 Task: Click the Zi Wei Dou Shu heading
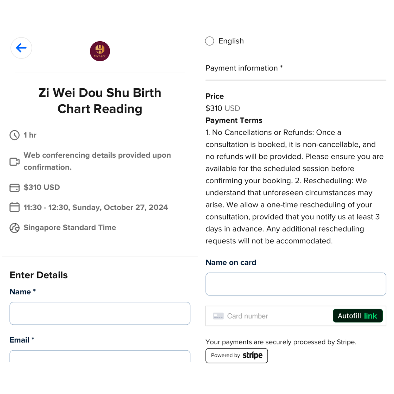[x=100, y=101]
